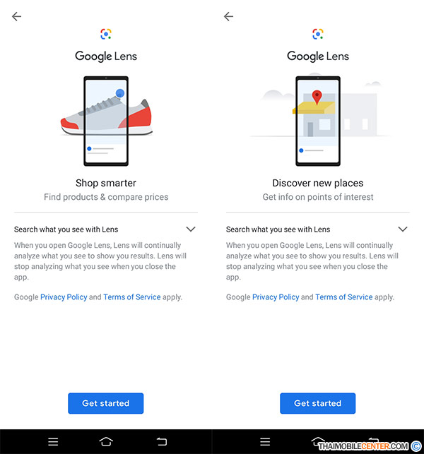
Task: Open Privacy Policy link on right screen
Action: [x=276, y=297]
